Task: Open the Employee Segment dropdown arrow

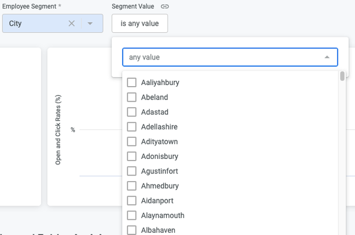Action: [91, 23]
